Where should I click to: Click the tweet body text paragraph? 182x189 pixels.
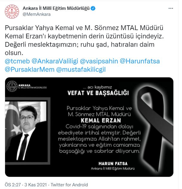84,40
